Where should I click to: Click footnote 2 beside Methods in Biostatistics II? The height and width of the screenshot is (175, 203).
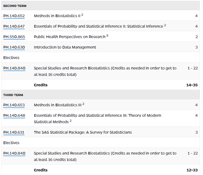pos(82,15)
